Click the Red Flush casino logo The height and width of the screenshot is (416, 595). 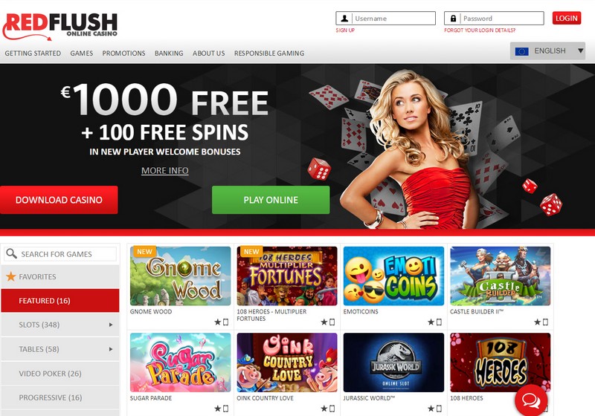point(61,27)
